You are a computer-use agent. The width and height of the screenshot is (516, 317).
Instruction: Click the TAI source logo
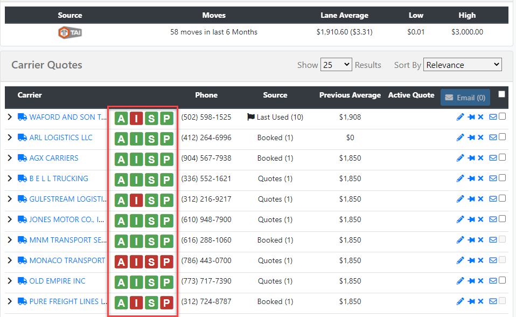point(70,32)
